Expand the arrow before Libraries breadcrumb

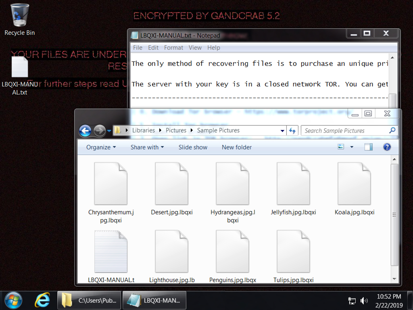click(127, 130)
